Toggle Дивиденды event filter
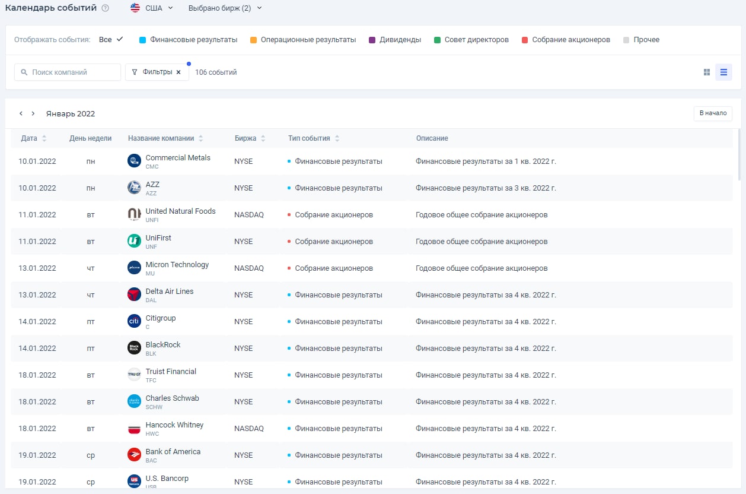746x494 pixels. pos(395,40)
